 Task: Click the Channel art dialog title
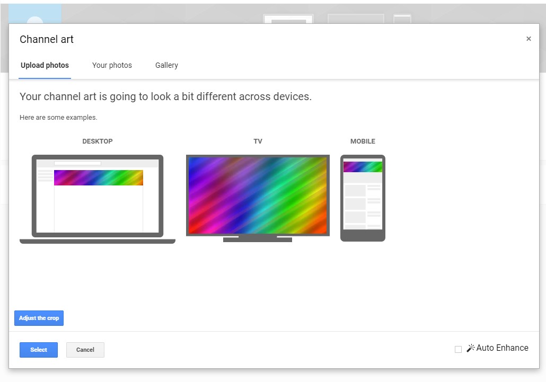[46, 39]
